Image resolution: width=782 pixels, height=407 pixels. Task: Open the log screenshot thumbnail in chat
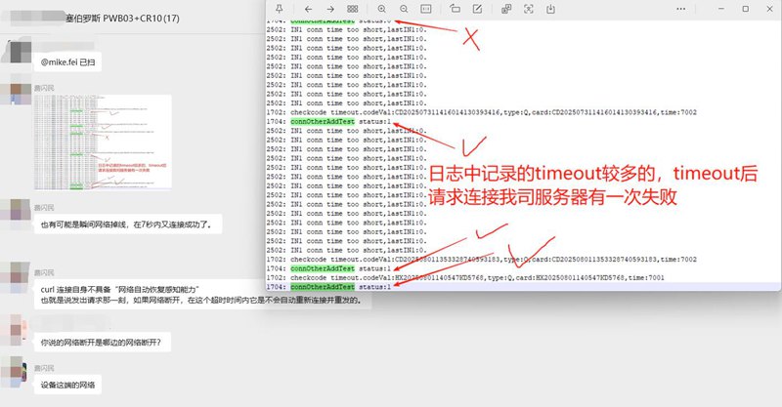coord(103,142)
